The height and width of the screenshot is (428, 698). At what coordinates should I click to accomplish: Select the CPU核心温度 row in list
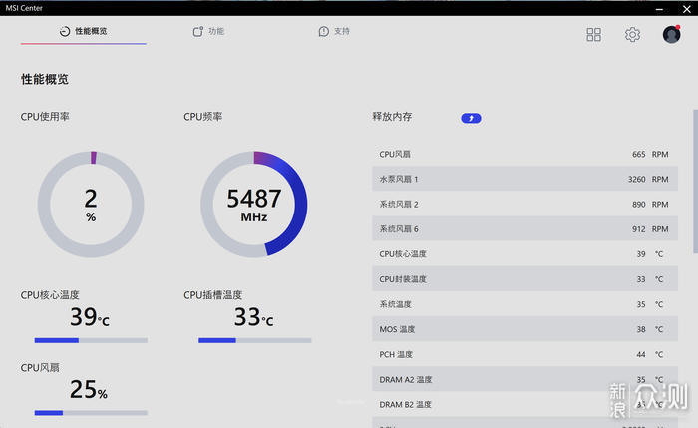point(524,253)
